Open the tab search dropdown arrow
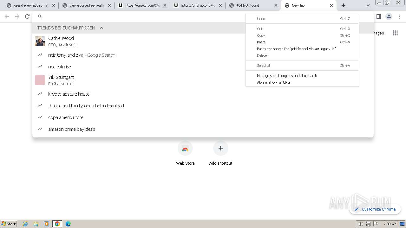 tap(368, 5)
